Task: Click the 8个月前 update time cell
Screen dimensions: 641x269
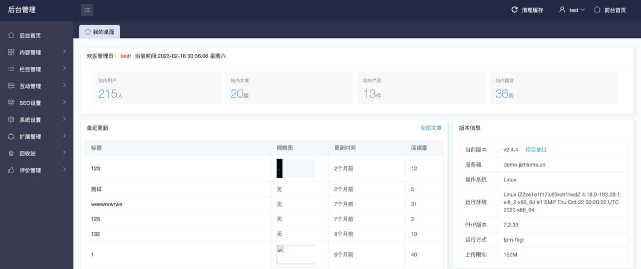Action: coord(344,234)
